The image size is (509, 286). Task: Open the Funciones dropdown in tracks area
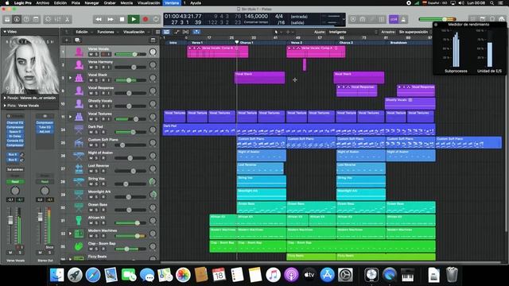coord(107,32)
